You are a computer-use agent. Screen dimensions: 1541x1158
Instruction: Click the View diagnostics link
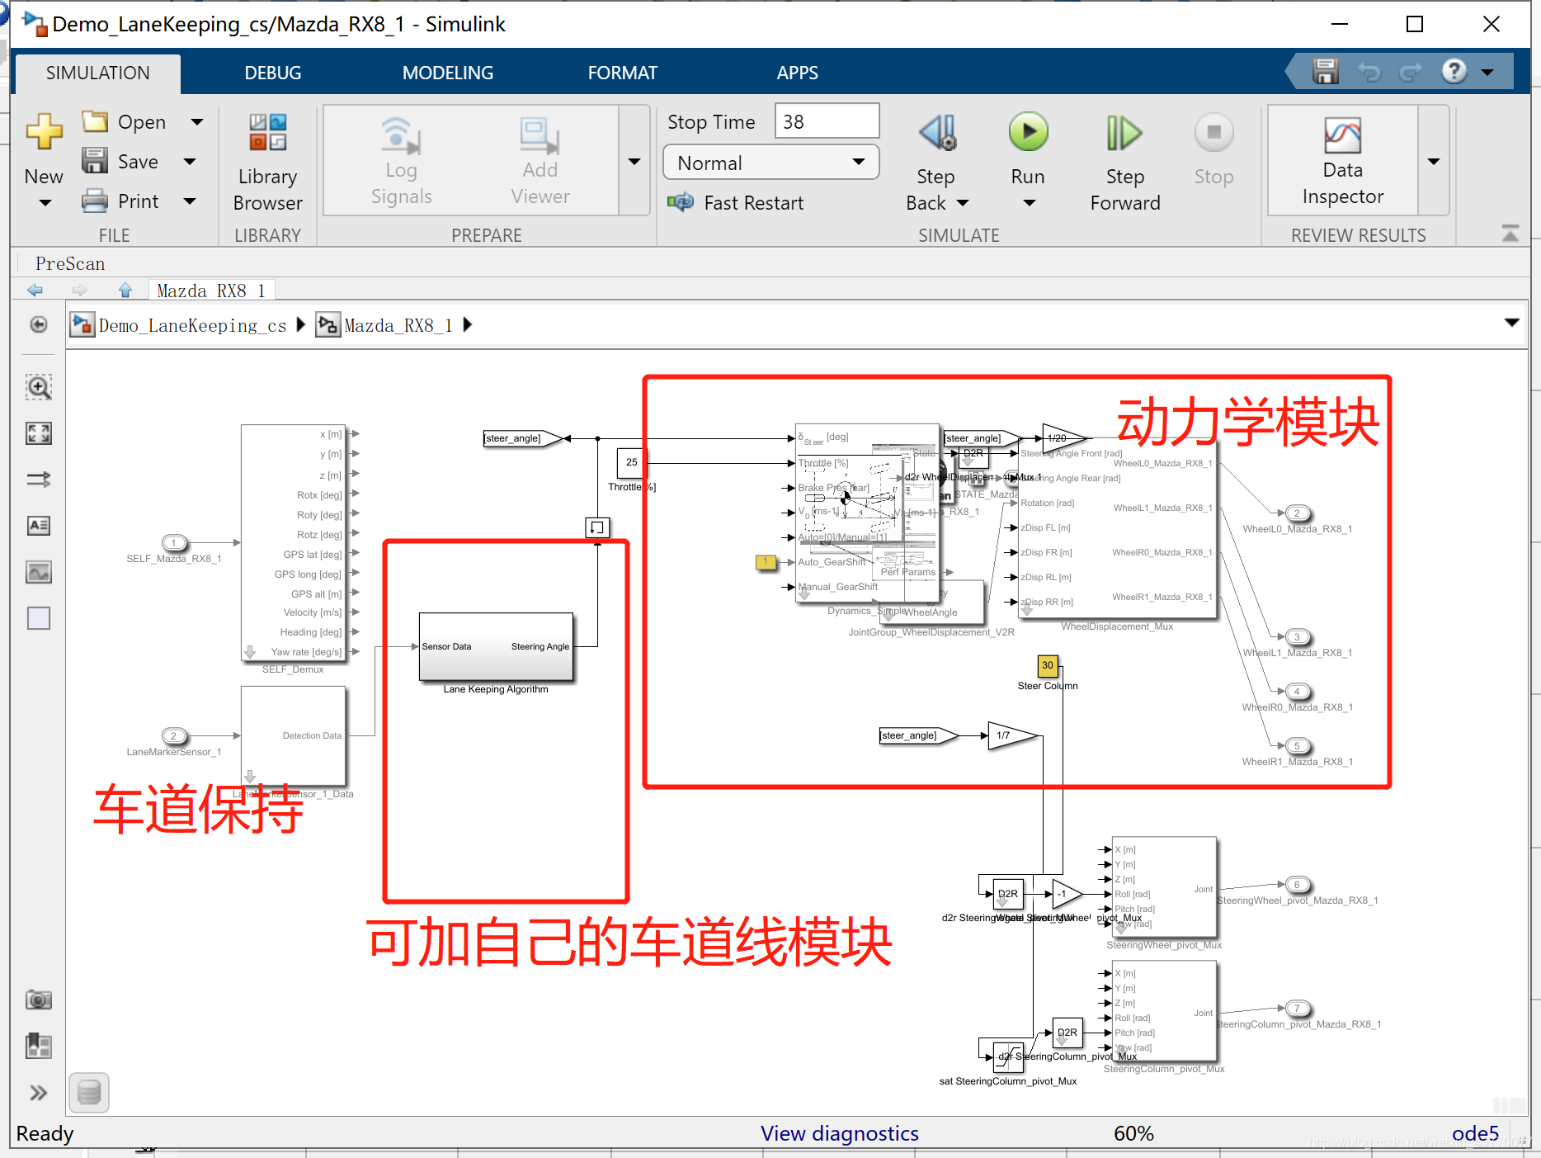point(839,1133)
